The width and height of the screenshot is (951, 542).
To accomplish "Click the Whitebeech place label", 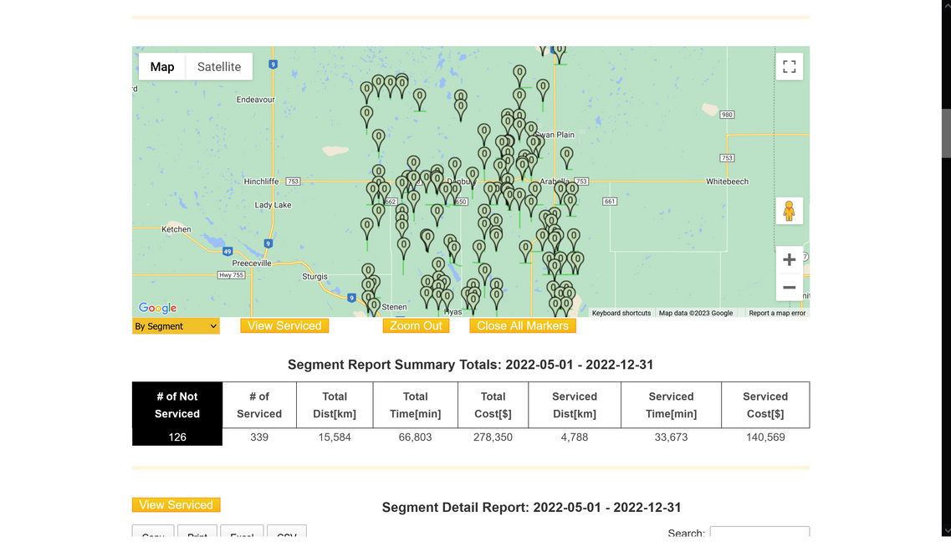I will [727, 182].
